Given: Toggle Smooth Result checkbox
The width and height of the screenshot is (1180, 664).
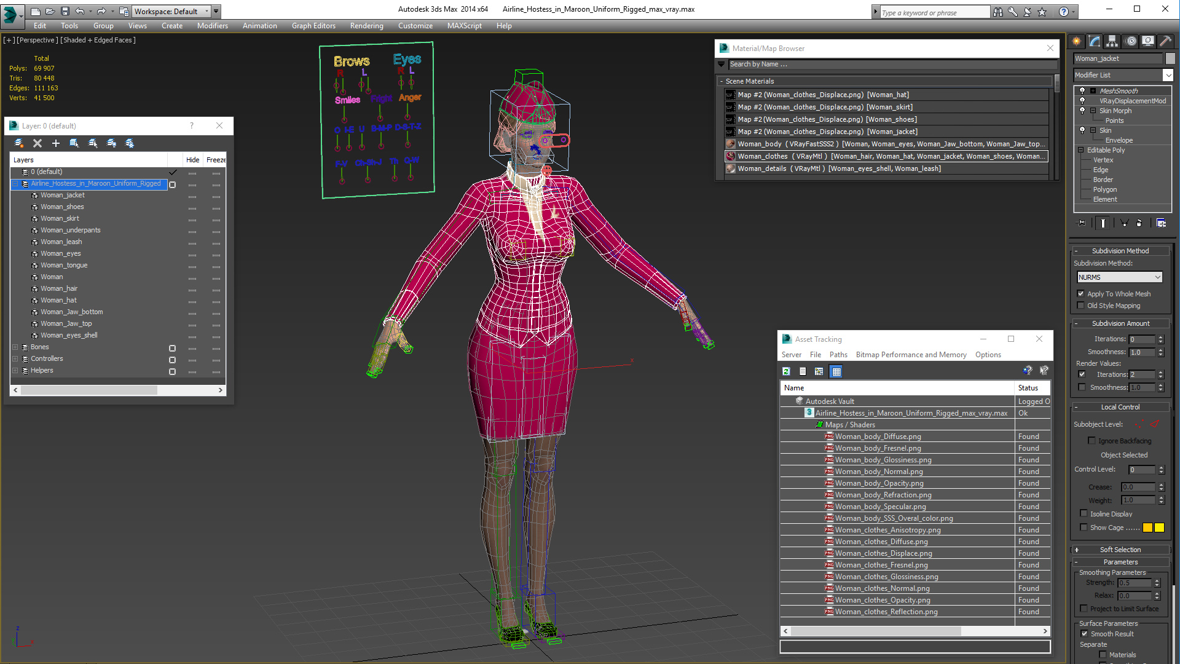Looking at the screenshot, I should click(1084, 634).
